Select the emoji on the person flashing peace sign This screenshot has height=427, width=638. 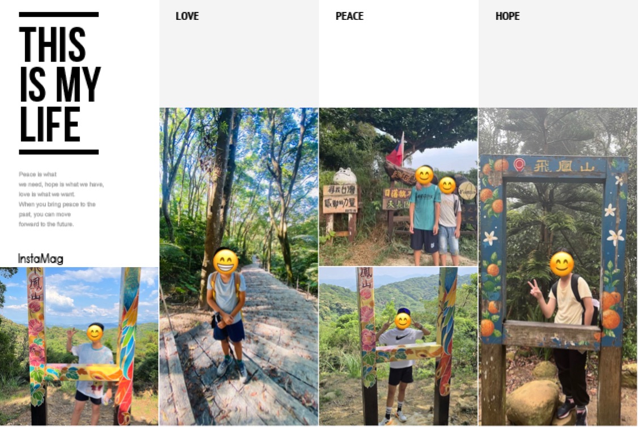click(x=561, y=264)
